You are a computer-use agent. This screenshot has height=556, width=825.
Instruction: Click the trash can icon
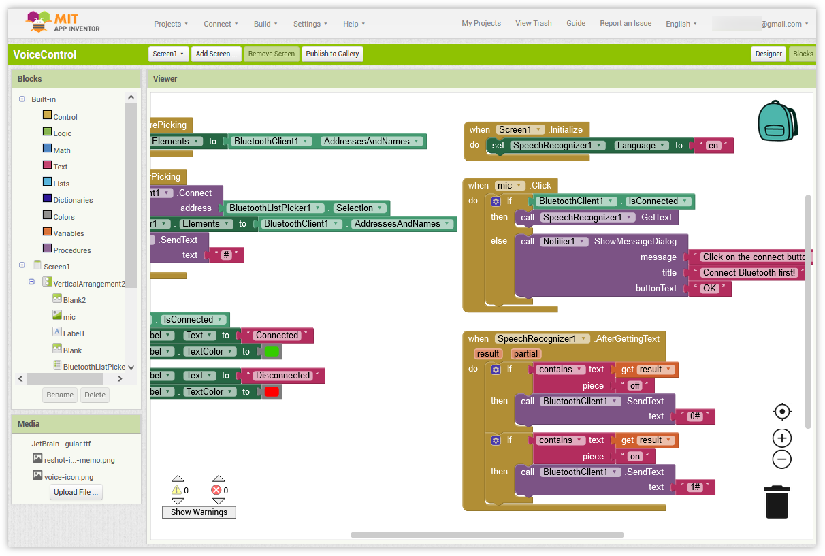[777, 502]
